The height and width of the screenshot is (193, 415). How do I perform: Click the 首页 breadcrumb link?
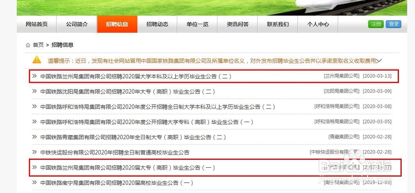pos(38,45)
